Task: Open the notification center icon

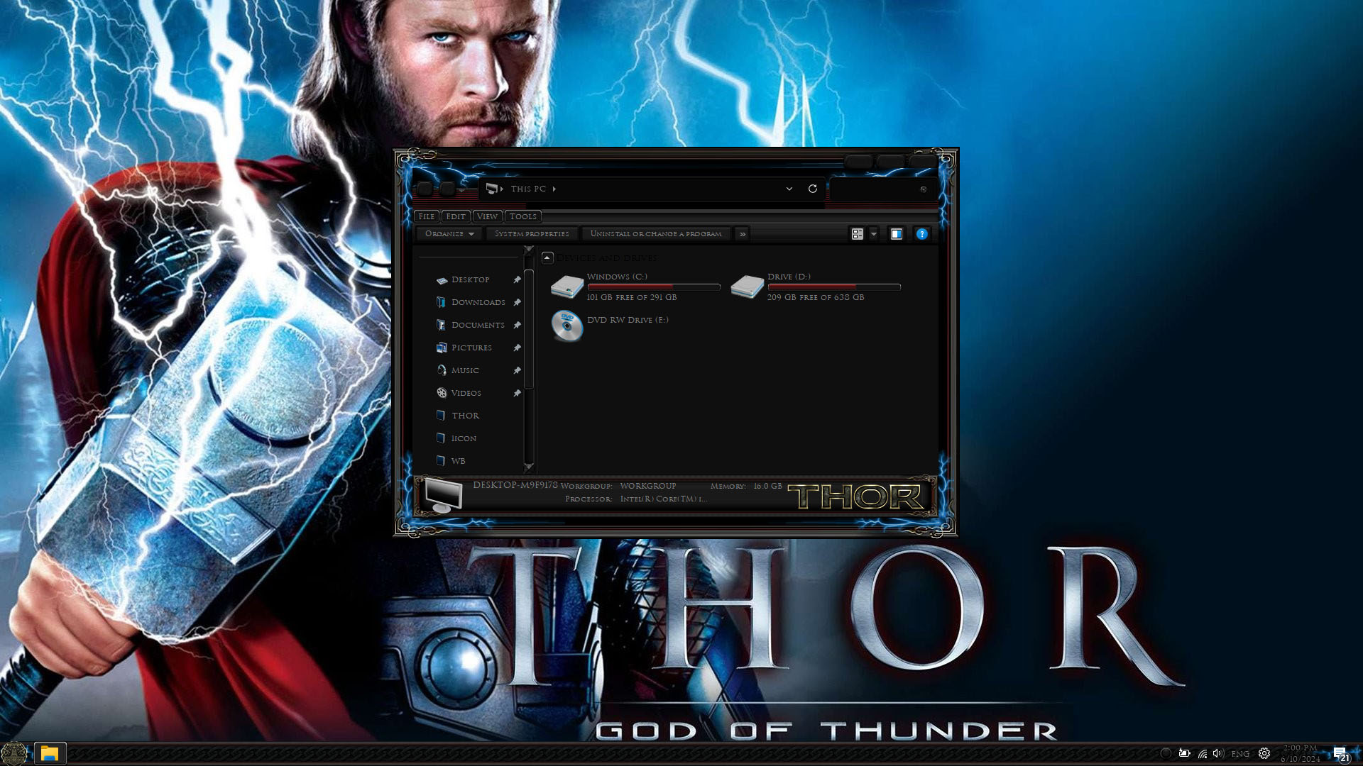Action: coord(1340,754)
